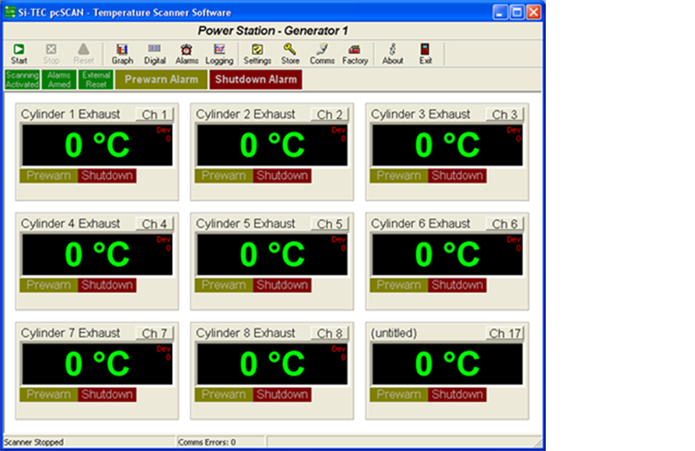Click the Ch 2 channel button
The width and height of the screenshot is (695, 451).
coord(329,115)
